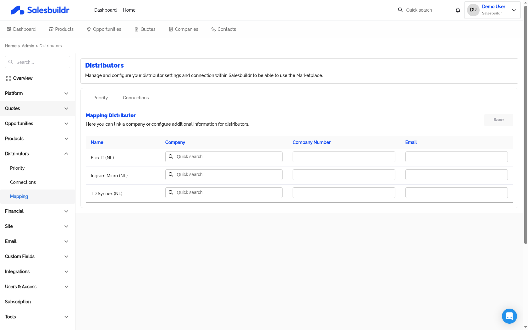This screenshot has height=330, width=528.
Task: Focus the TD Synnex email field
Action: click(x=457, y=193)
